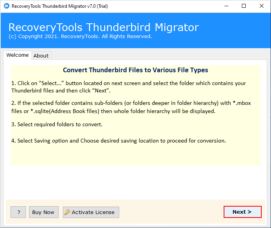Viewport: 271px width, 228px height.
Task: Minimize the Thunderbird Migrator window
Action: tap(226, 6)
